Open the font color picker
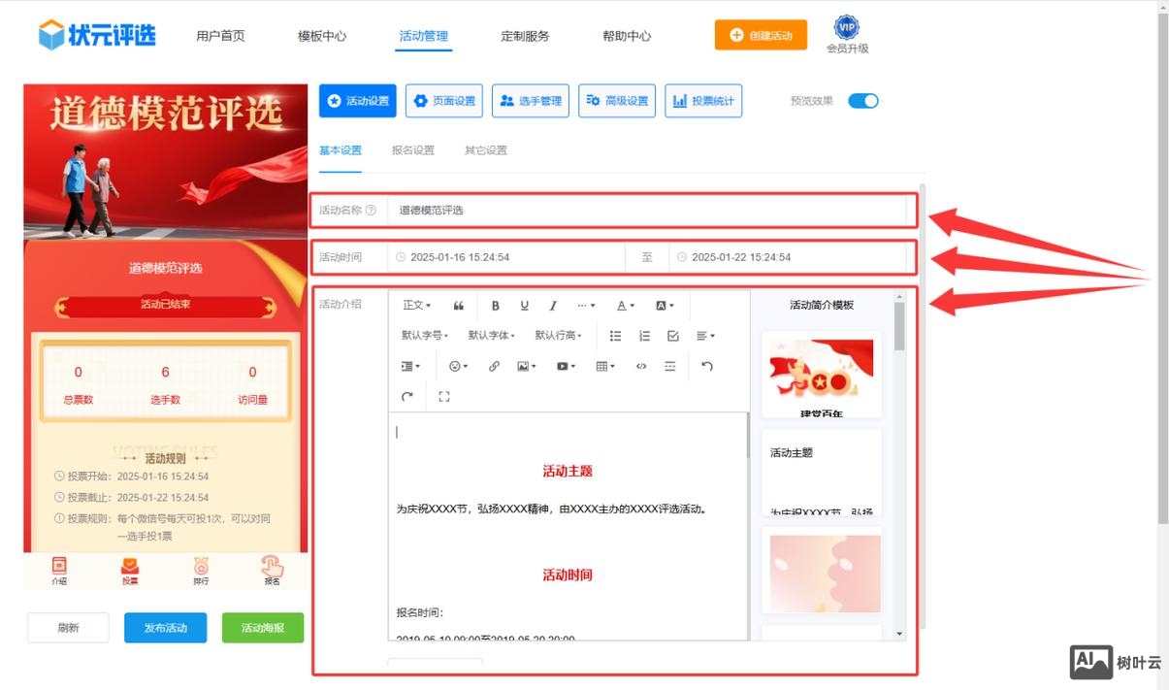Viewport: 1169px width, 690px height. pyautogui.click(x=622, y=306)
